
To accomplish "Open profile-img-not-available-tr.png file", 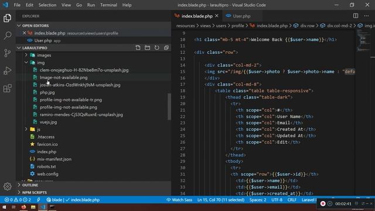I will click(x=71, y=100).
